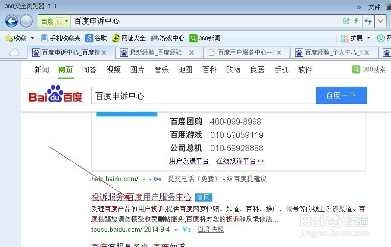Screen dimensions: 391x247
Task: Expand the 扩展 dropdown arrow
Action: point(369,38)
